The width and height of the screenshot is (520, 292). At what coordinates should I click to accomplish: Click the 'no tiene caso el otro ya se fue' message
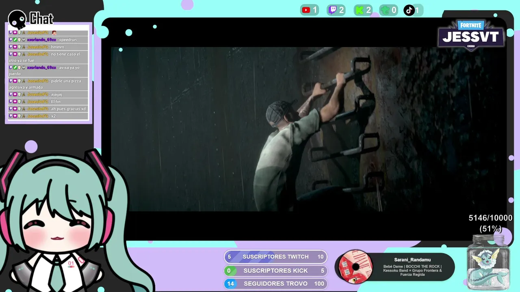pyautogui.click(x=48, y=57)
